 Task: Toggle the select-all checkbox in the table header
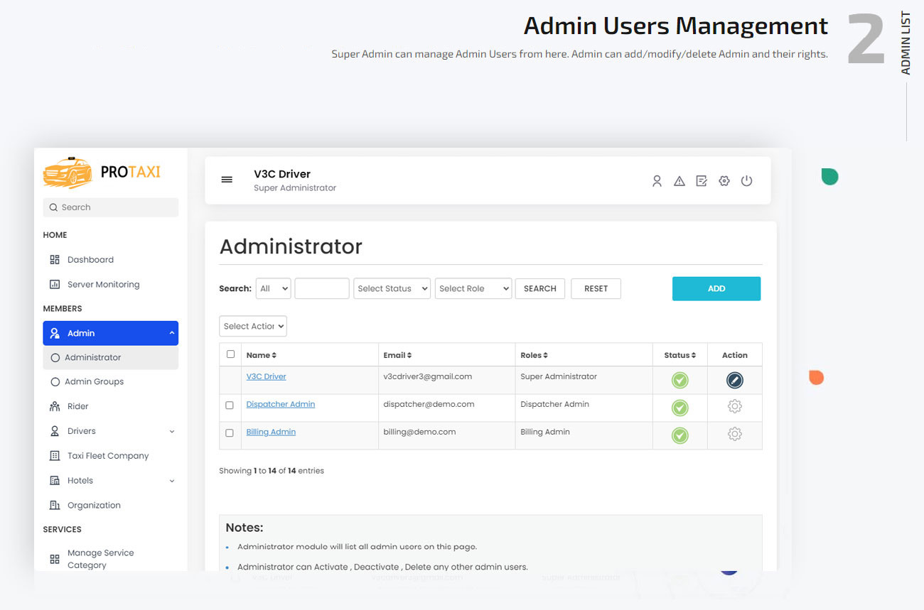230,353
